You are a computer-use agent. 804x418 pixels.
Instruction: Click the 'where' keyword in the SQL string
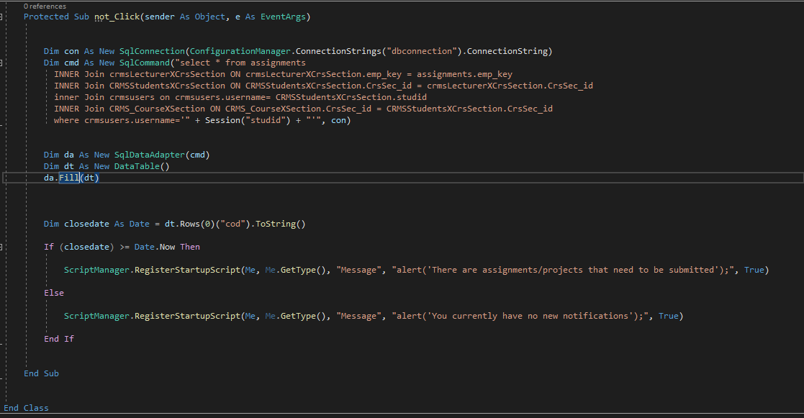[67, 120]
